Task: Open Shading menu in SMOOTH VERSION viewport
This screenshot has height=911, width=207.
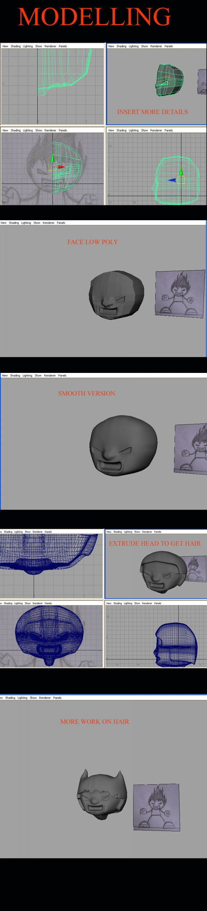Action: [15, 376]
